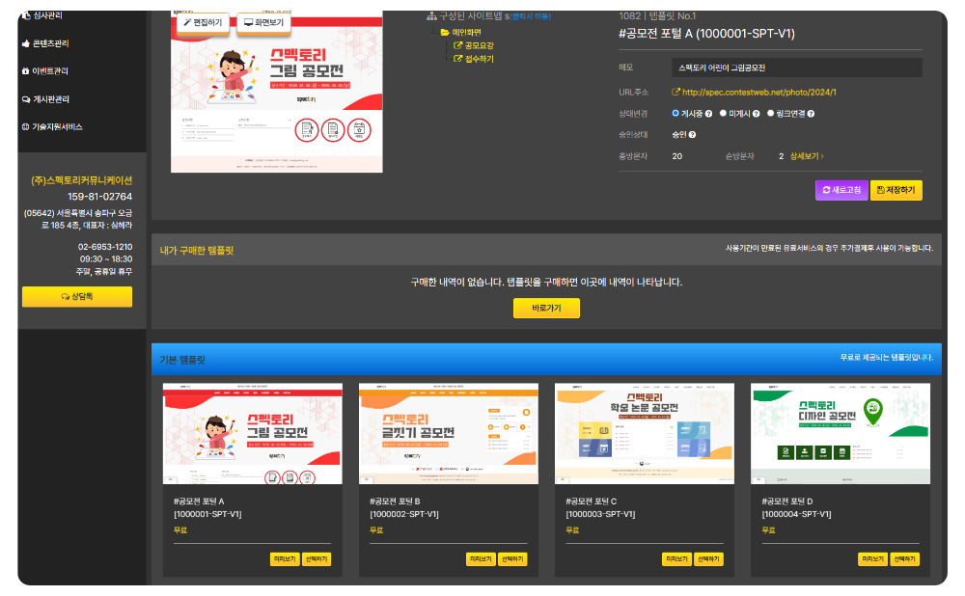Select the 게시중 radio button
The height and width of the screenshot is (596, 965).
pyautogui.click(x=675, y=113)
